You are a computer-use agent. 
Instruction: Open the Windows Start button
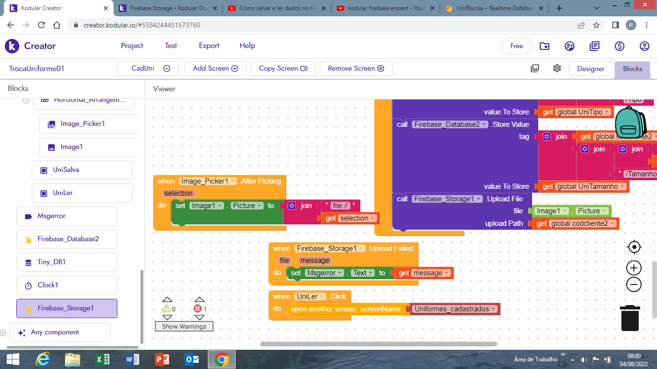click(x=13, y=359)
